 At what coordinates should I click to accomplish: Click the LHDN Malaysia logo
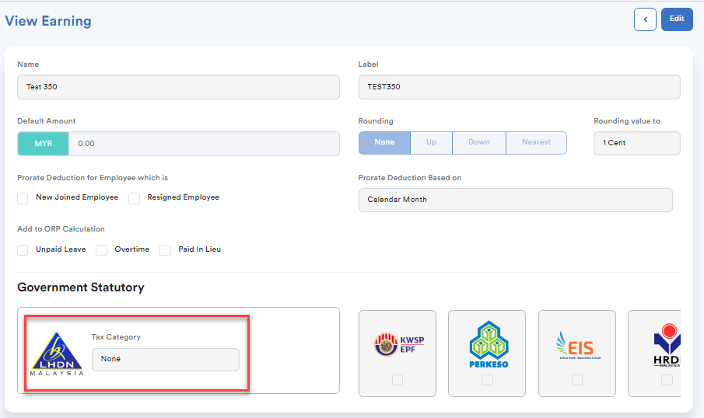[x=57, y=354]
